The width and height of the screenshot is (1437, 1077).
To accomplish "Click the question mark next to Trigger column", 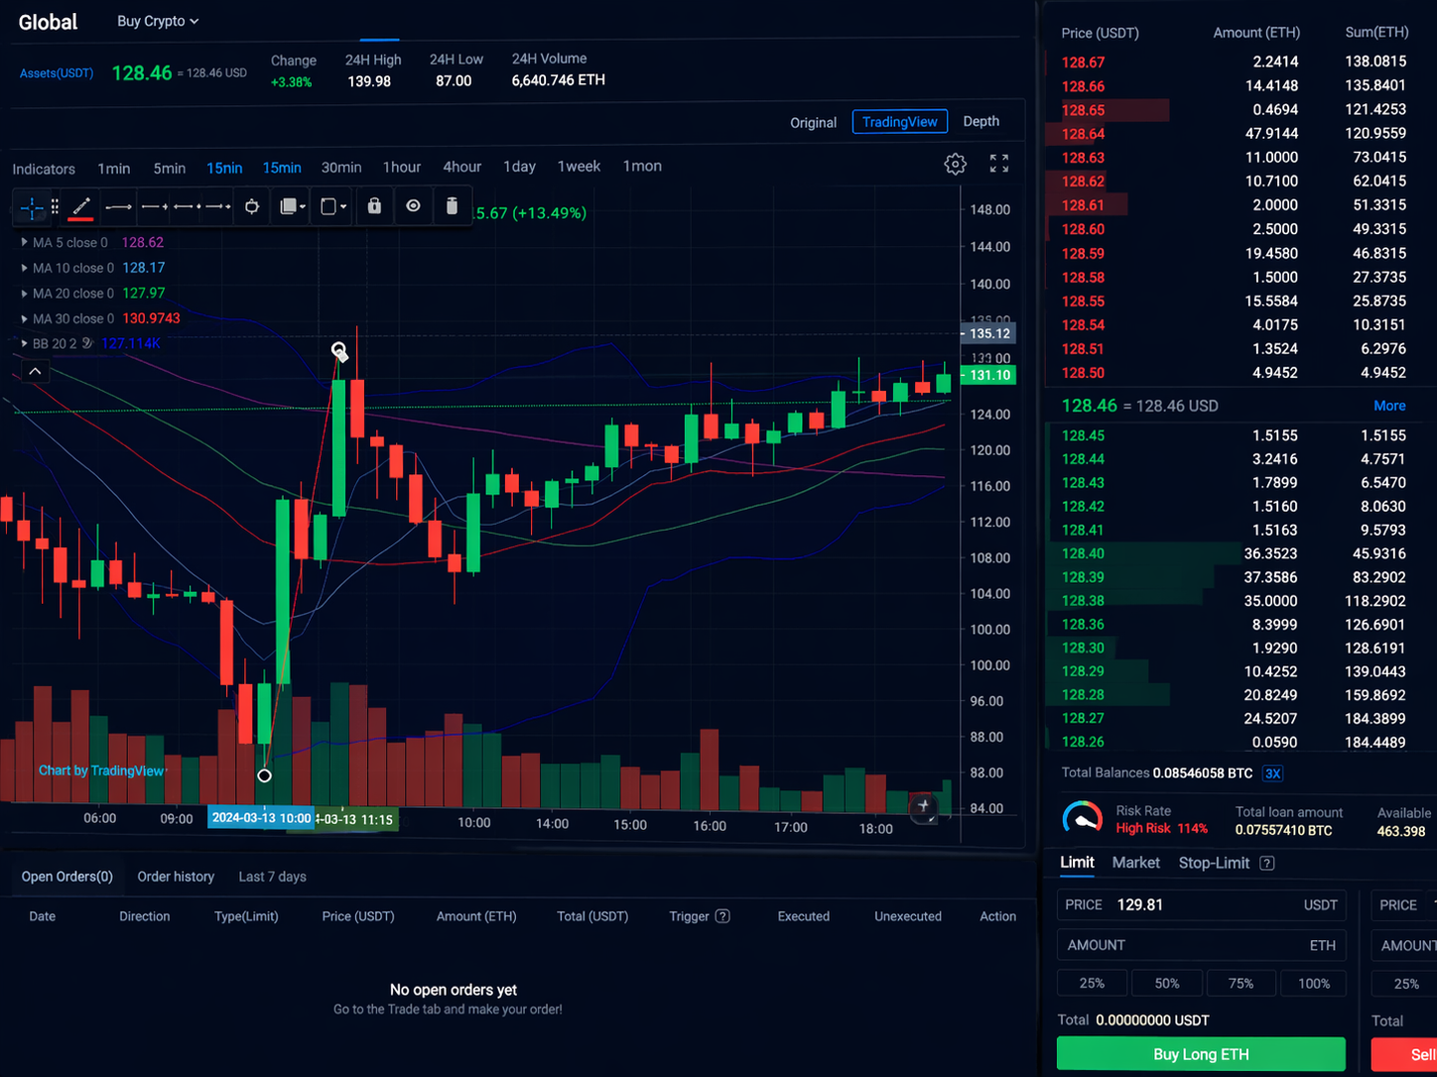I will (x=722, y=916).
